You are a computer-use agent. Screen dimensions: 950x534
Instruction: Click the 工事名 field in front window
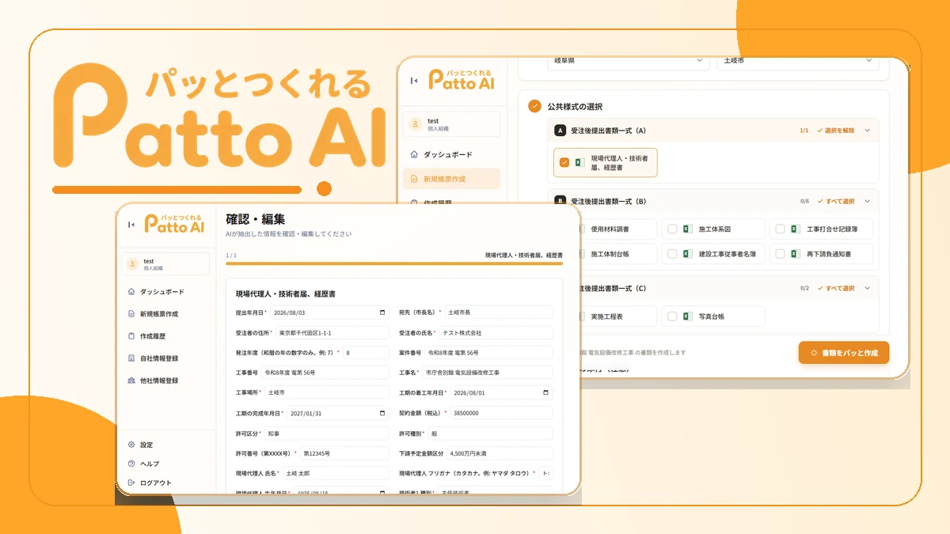487,372
